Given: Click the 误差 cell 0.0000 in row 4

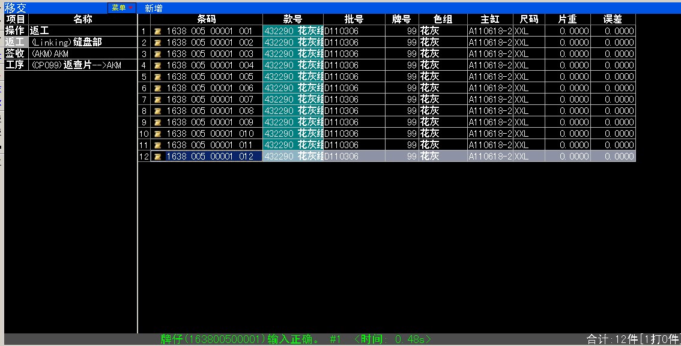Looking at the screenshot, I should tap(613, 65).
